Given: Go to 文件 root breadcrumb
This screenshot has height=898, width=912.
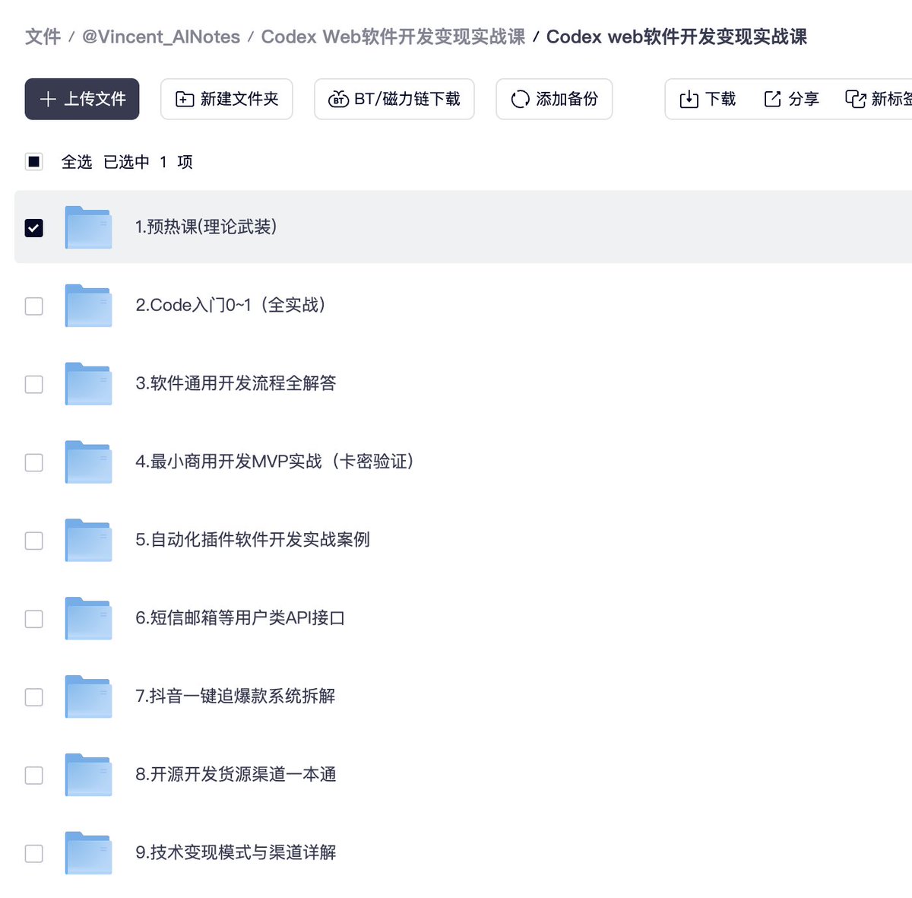Looking at the screenshot, I should click(x=43, y=36).
